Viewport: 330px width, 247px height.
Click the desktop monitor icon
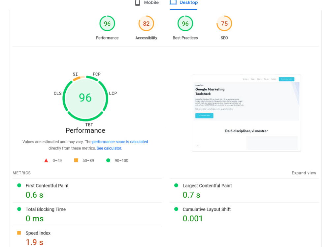click(173, 3)
